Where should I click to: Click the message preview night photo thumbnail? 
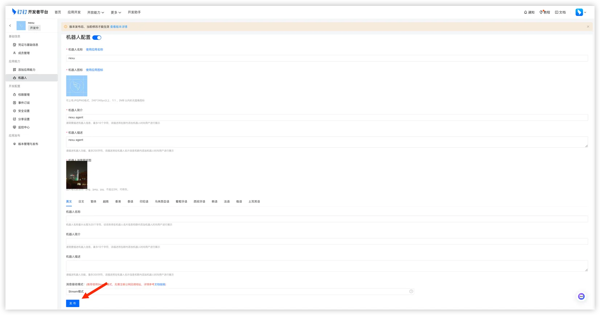click(x=77, y=175)
